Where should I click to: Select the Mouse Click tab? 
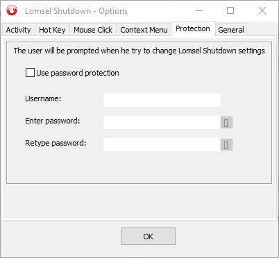coord(93,30)
